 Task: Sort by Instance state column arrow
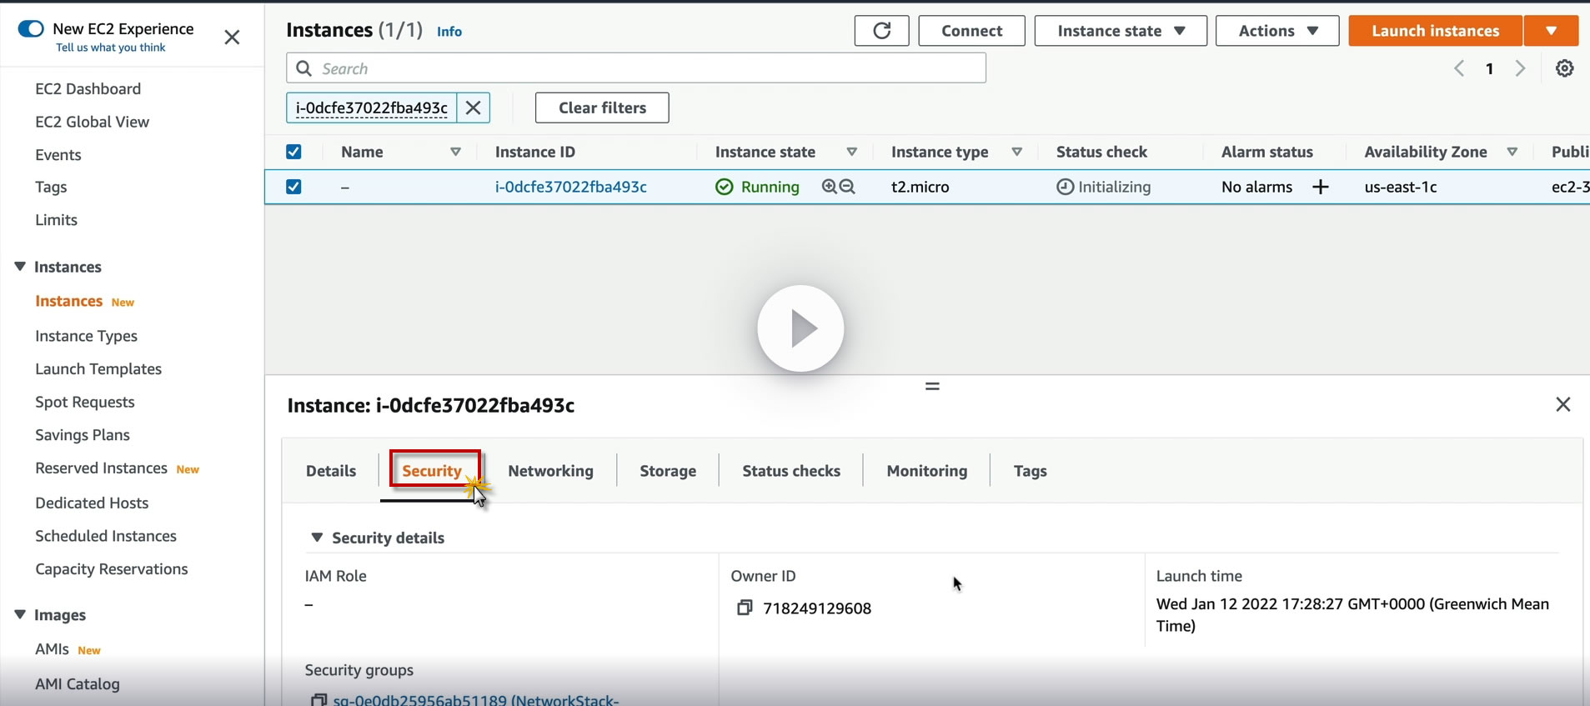click(851, 152)
